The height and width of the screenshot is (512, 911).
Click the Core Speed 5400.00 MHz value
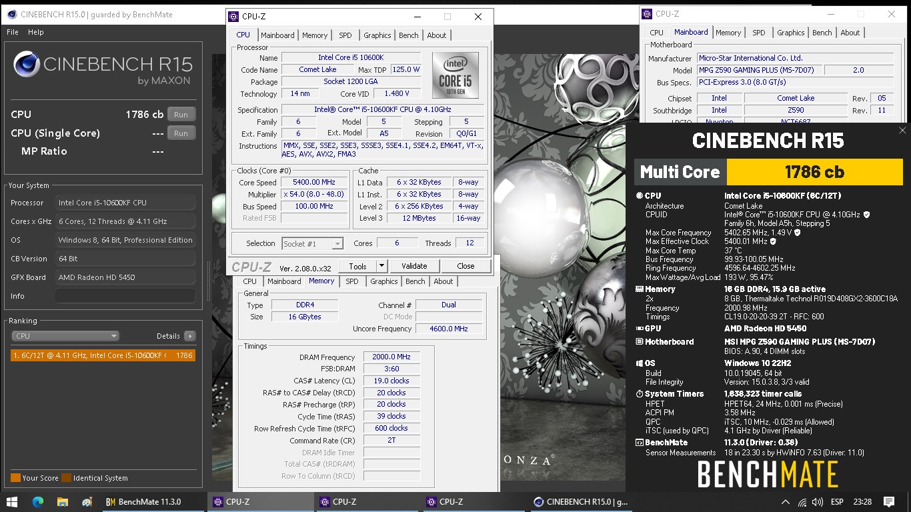click(315, 182)
